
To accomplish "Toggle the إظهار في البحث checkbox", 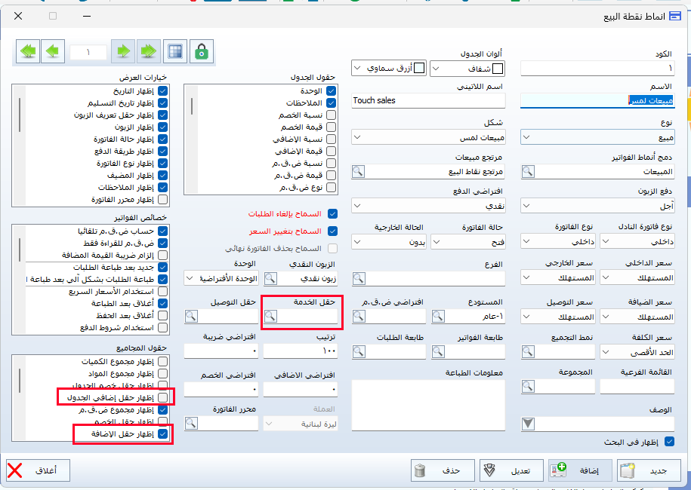I will pos(668,442).
